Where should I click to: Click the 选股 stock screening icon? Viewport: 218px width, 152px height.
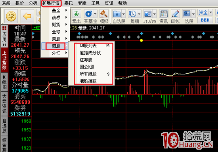(x=186, y=14)
